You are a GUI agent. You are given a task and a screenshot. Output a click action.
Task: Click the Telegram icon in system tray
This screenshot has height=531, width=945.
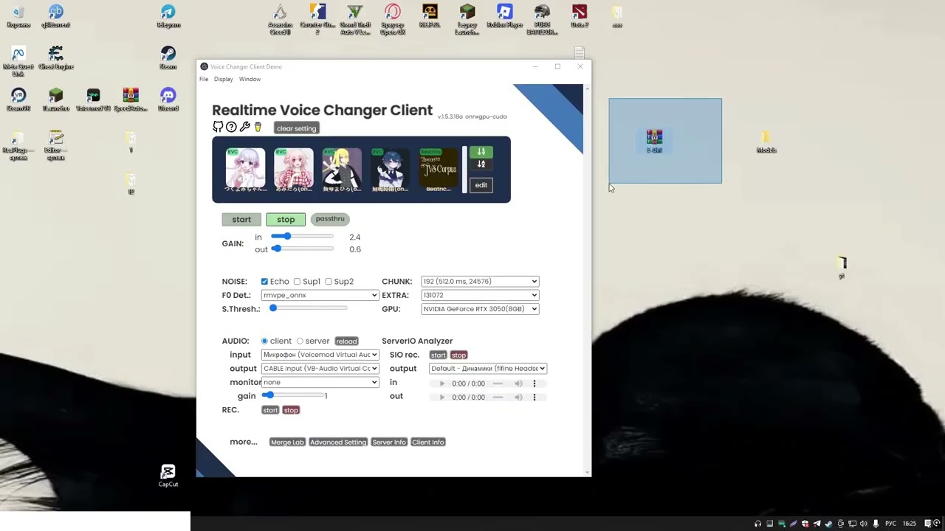817,524
